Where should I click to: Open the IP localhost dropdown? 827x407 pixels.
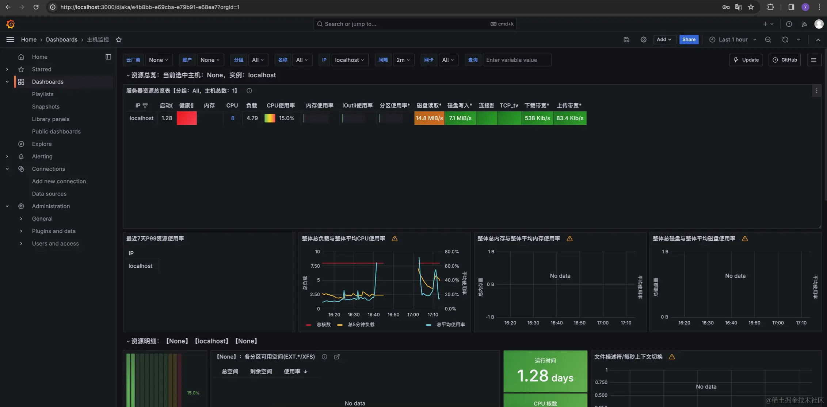click(350, 60)
